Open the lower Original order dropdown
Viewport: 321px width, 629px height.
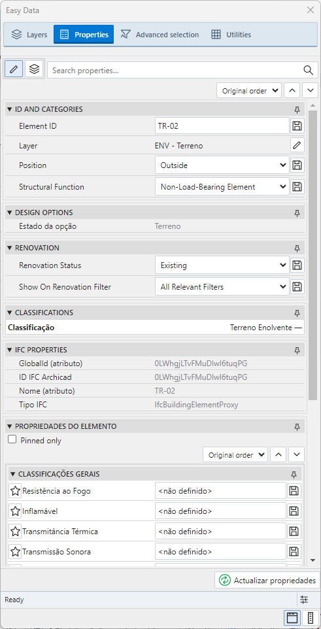pos(235,455)
